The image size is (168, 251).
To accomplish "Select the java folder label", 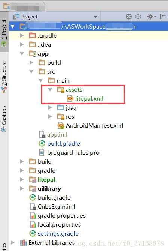I will pyautogui.click(x=71, y=108).
